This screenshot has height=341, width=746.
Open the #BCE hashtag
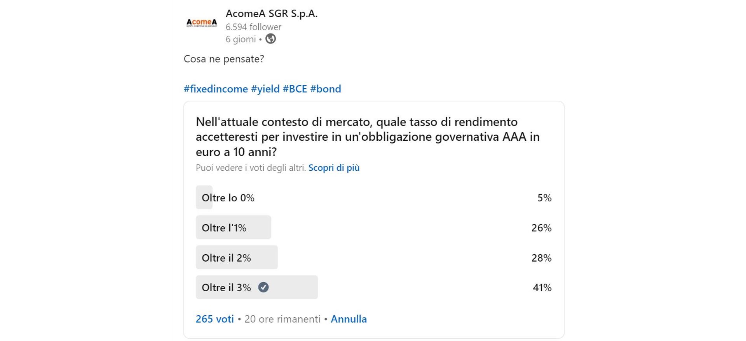(295, 89)
